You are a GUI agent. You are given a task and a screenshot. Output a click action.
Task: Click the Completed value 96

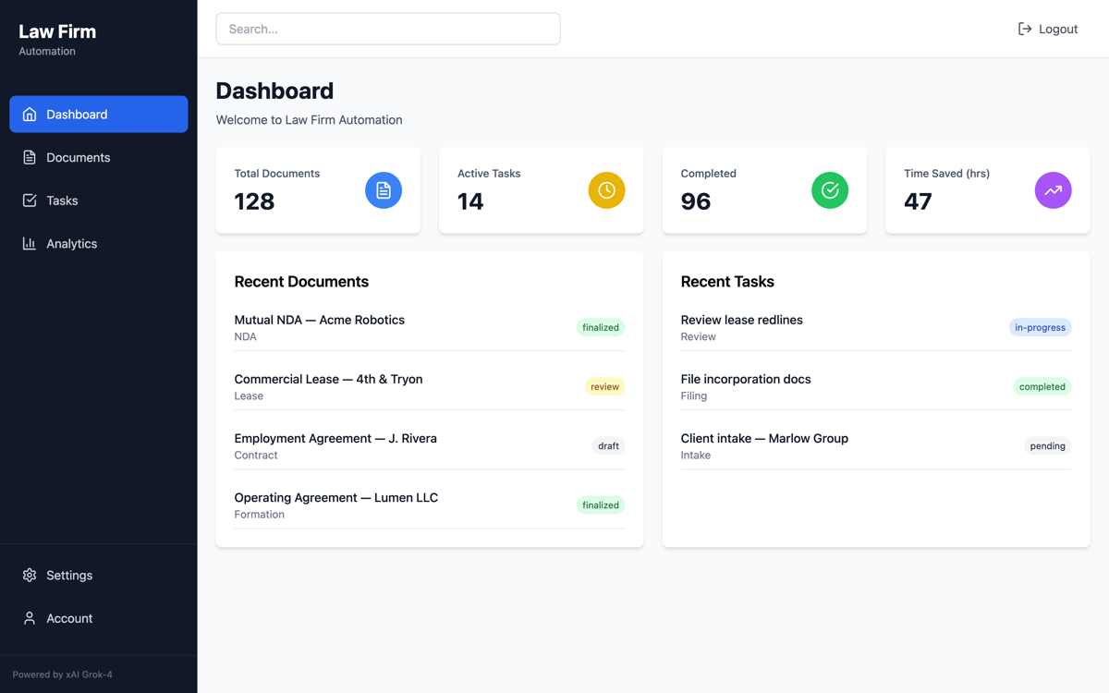(696, 201)
